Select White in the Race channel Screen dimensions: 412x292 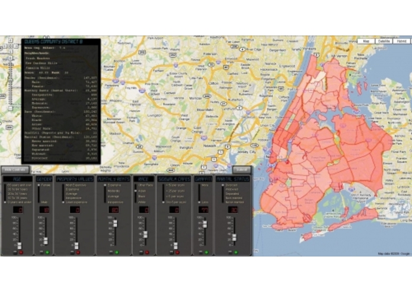[x=142, y=202]
